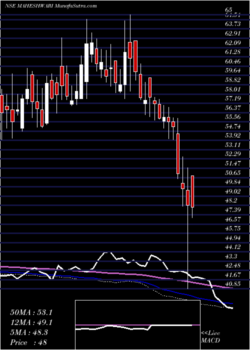
Task: Select the 49.84 price axis label
Action: (x=233, y=182)
